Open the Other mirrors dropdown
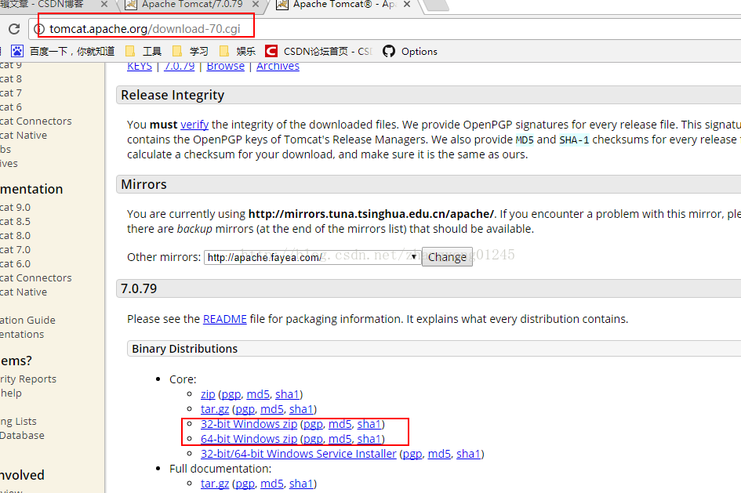The height and width of the screenshot is (493, 741). [312, 257]
